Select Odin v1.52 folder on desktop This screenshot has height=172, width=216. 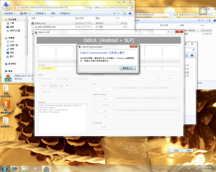pyautogui.click(x=6, y=91)
